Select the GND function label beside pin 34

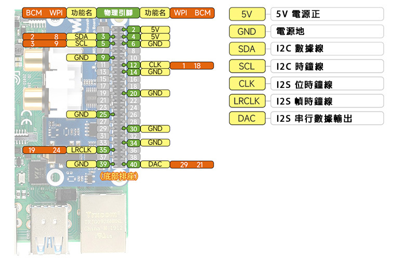[x=155, y=143]
